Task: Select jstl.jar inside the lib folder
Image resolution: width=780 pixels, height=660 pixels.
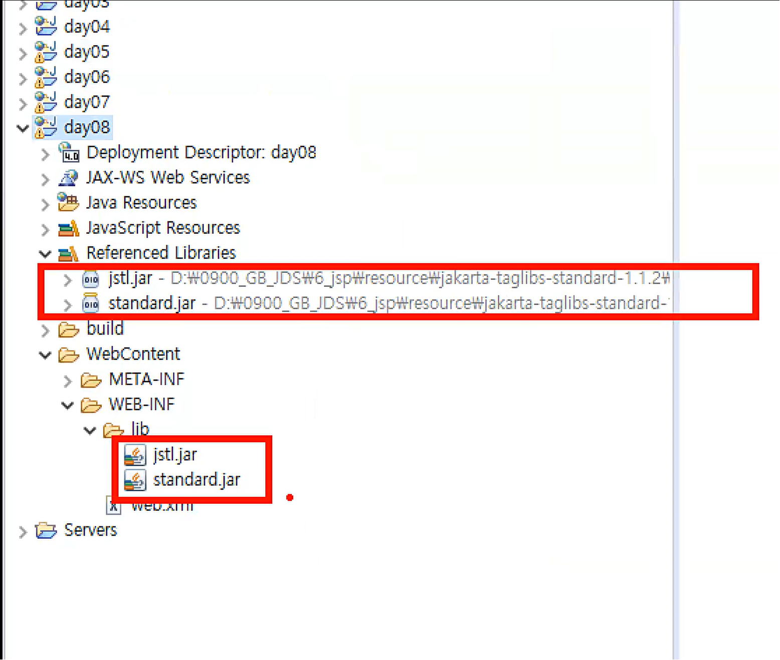Action: (174, 454)
